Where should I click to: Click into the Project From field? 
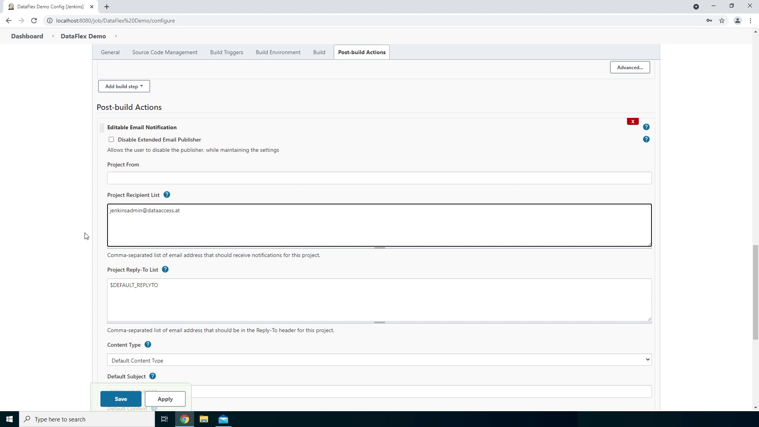coord(379,178)
